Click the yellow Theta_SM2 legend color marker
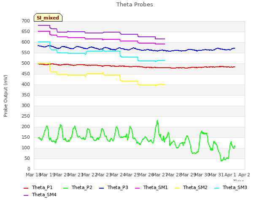Screen dimensions: 270x203 pos(177,188)
